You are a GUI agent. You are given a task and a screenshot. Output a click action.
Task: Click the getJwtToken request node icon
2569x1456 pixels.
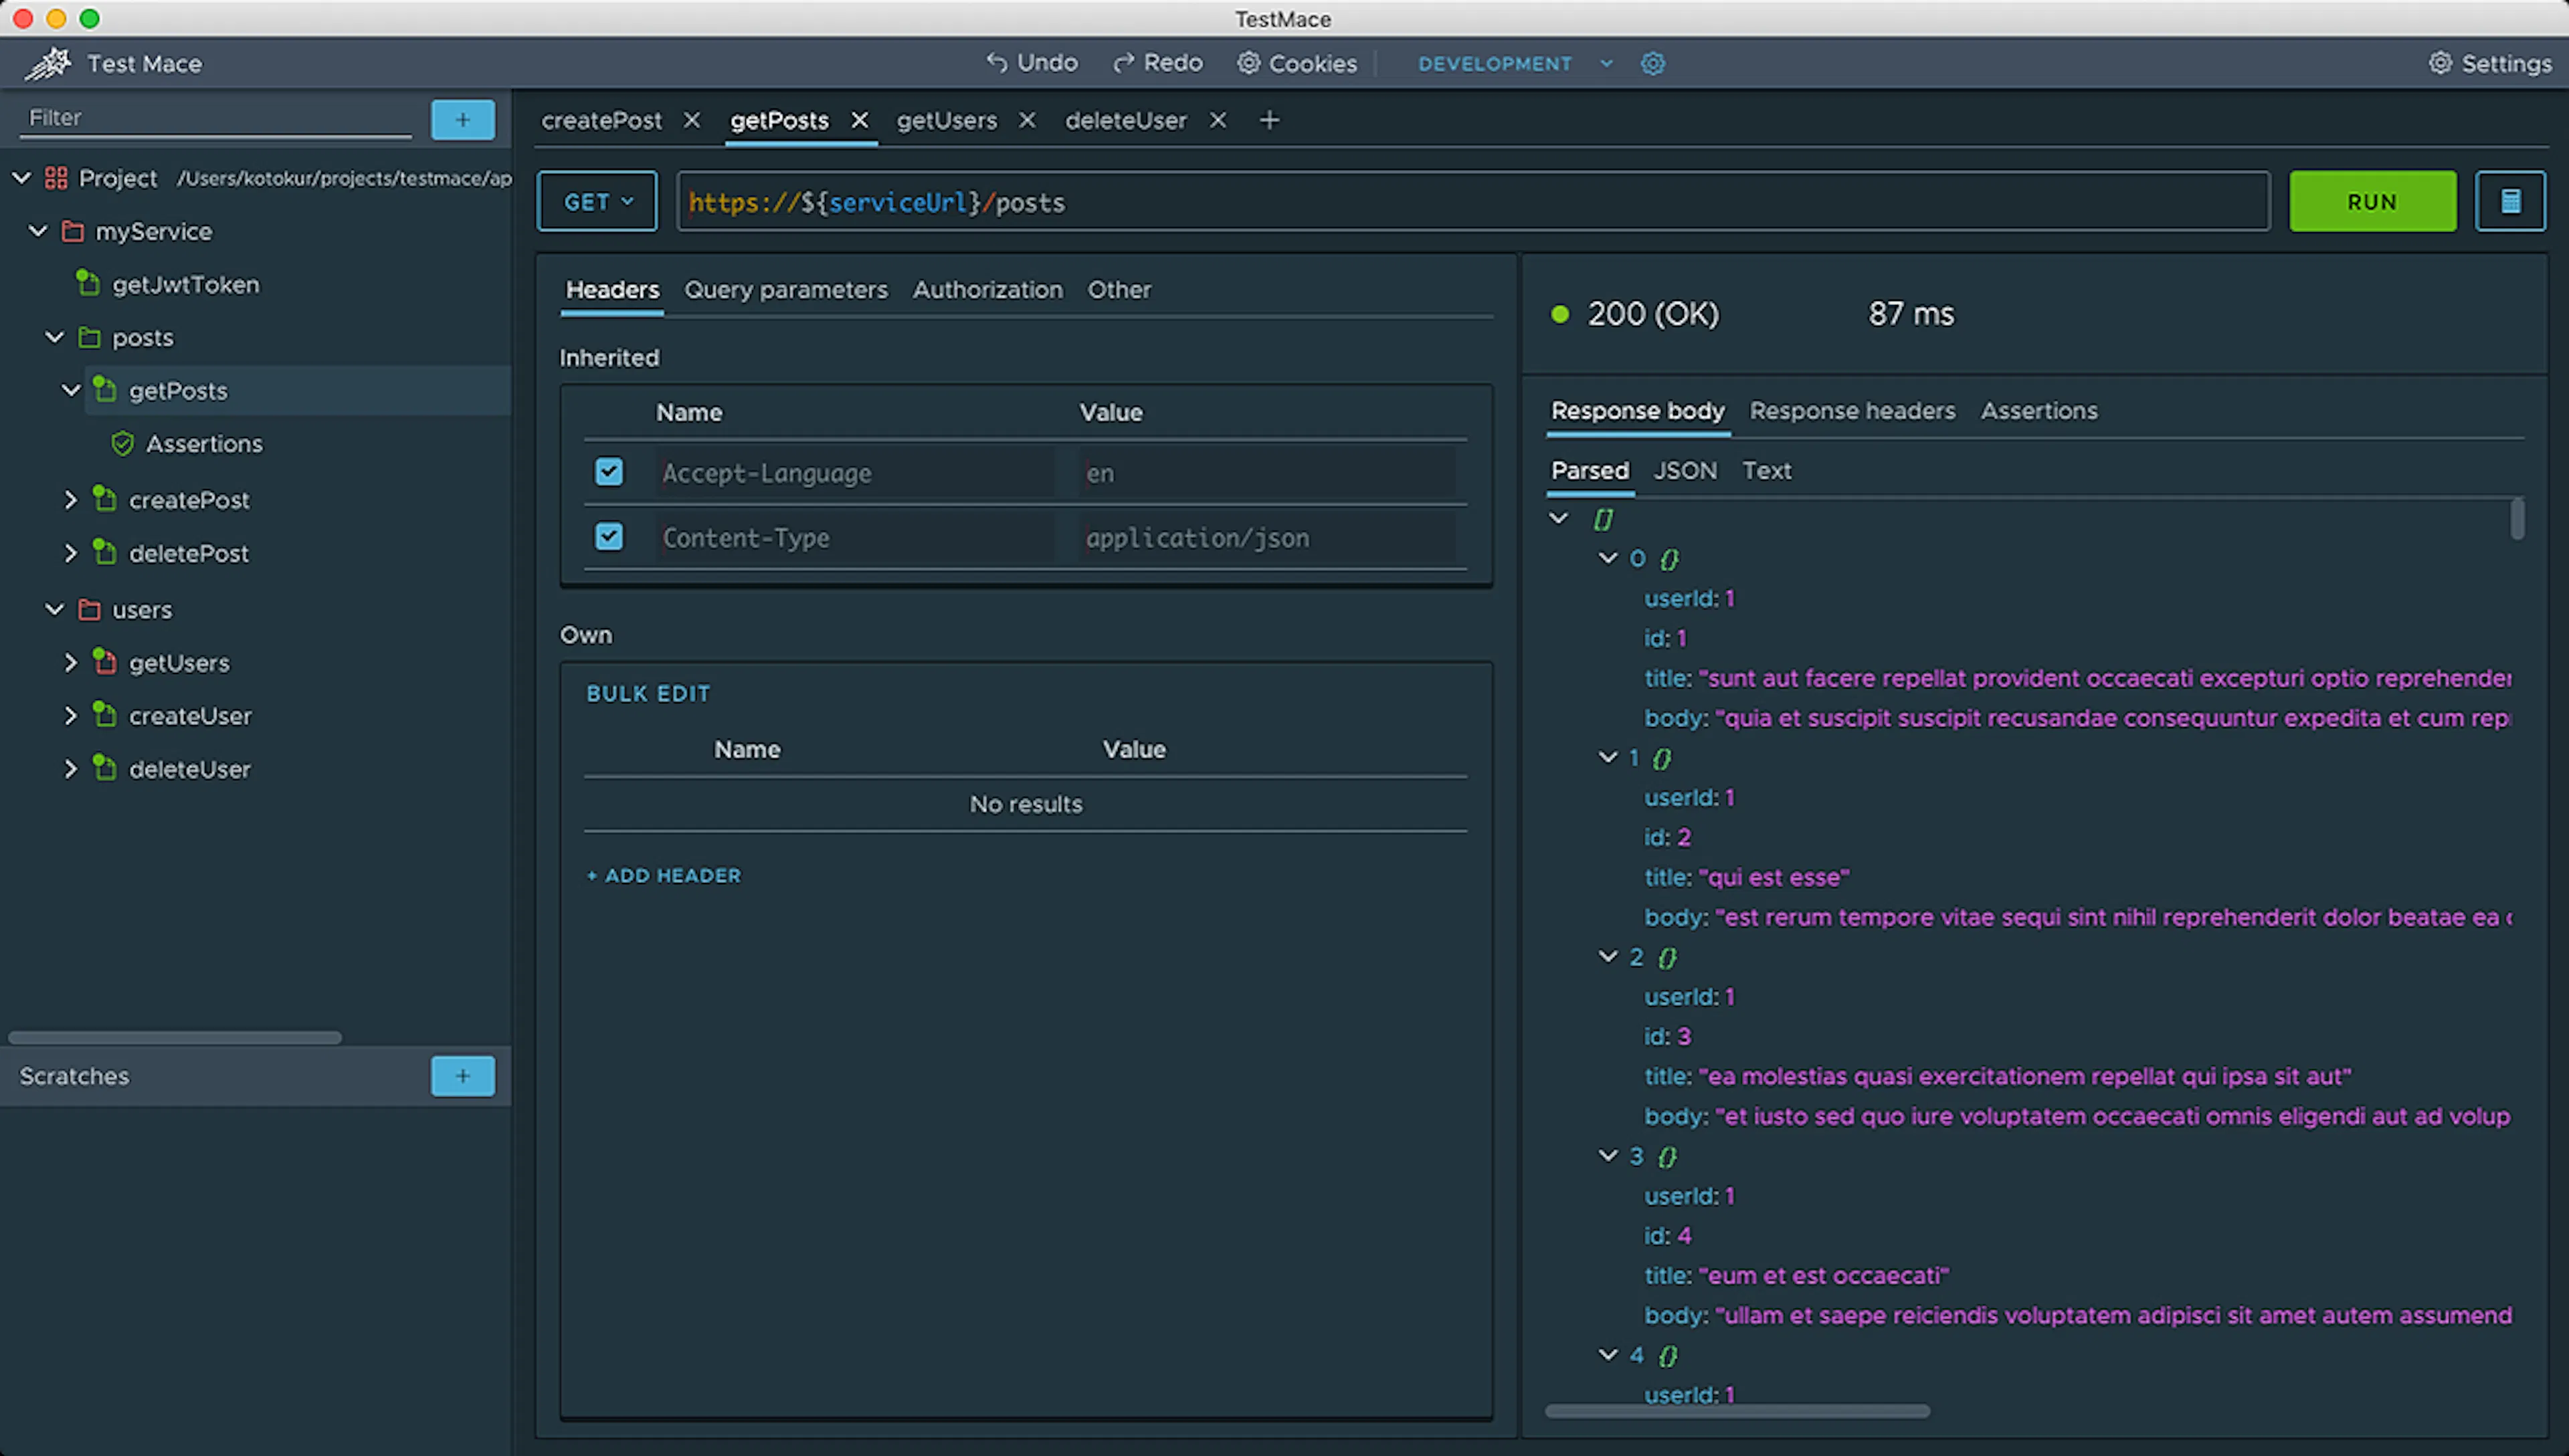point(89,284)
